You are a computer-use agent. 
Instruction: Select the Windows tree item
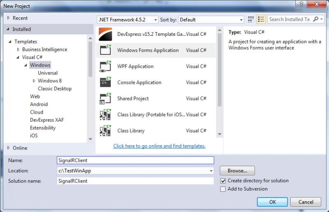pos(40,65)
